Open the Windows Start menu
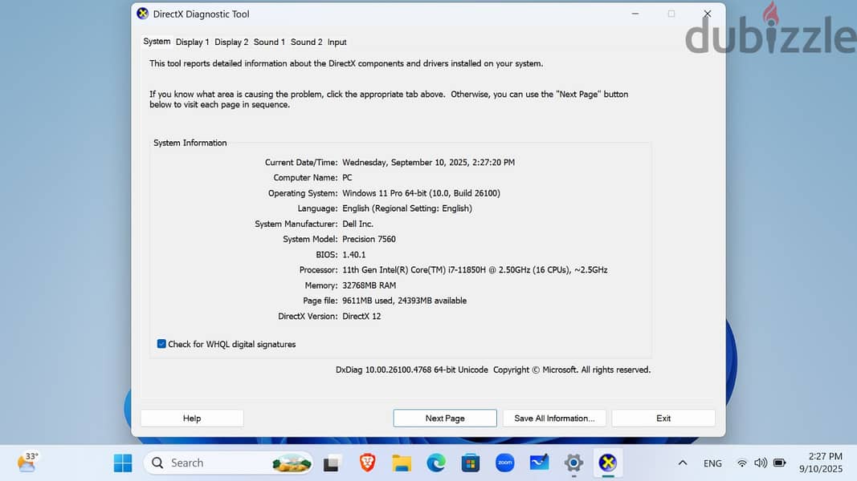This screenshot has height=481, width=857. tap(123, 463)
